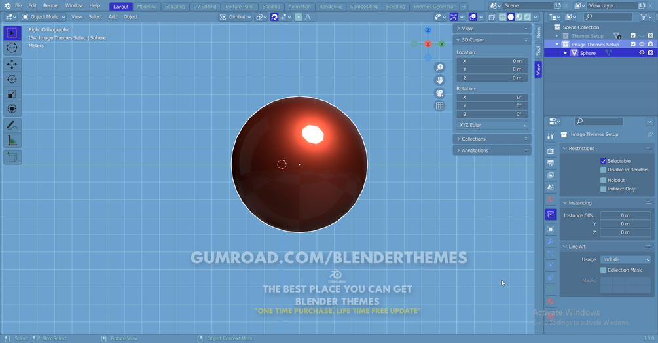Select Themes Setup collection in outliner
The height and width of the screenshot is (343, 658).
587,36
